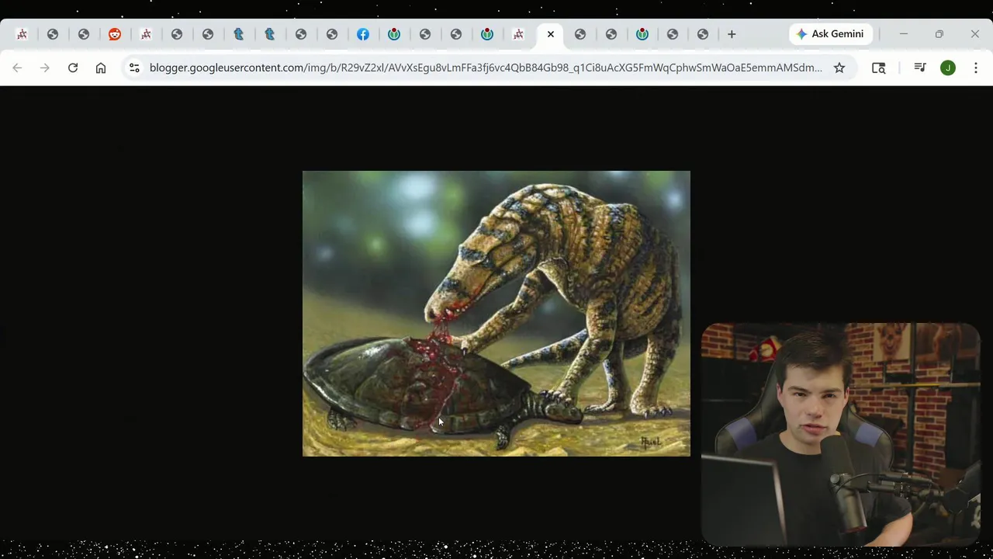Click the address bar URL
The height and width of the screenshot is (559, 993).
tap(486, 68)
